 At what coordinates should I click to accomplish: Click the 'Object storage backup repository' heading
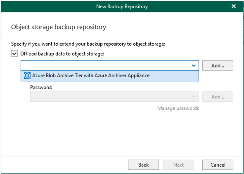point(59,27)
